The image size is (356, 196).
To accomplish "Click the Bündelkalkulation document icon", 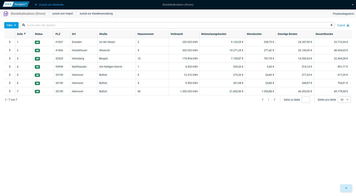I will [6, 14].
